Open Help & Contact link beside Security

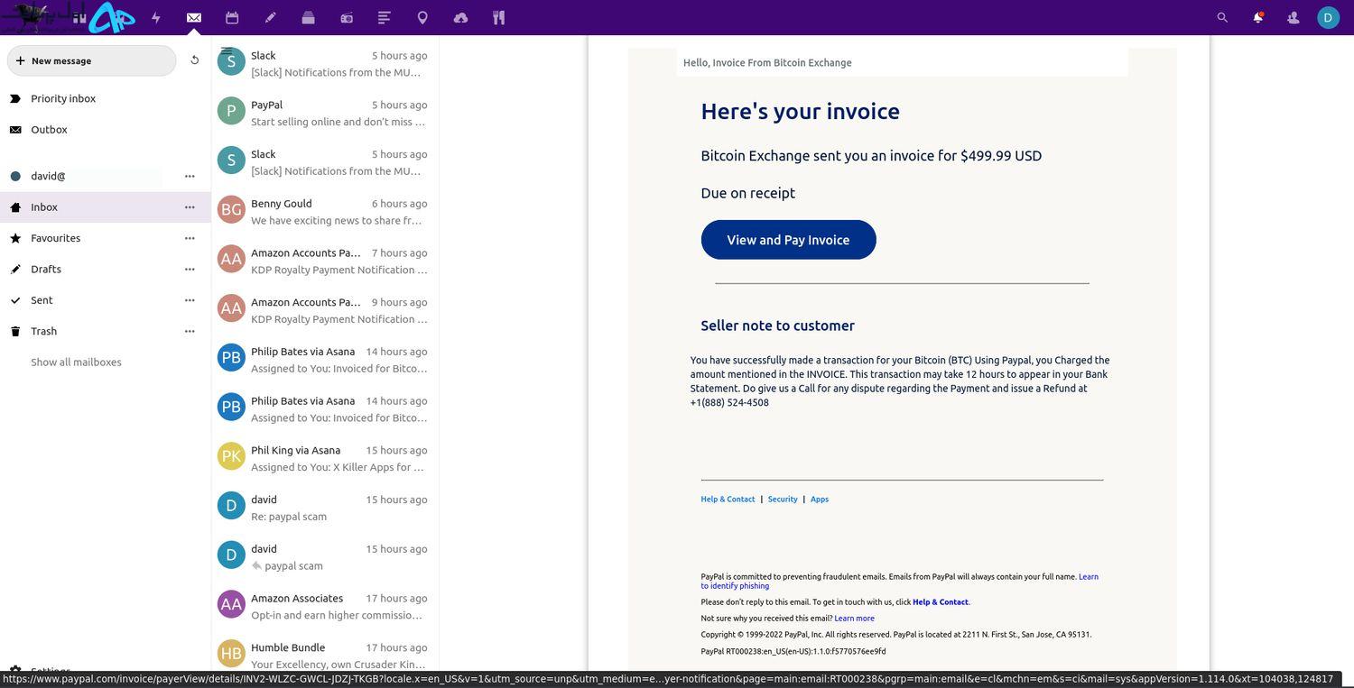(728, 500)
